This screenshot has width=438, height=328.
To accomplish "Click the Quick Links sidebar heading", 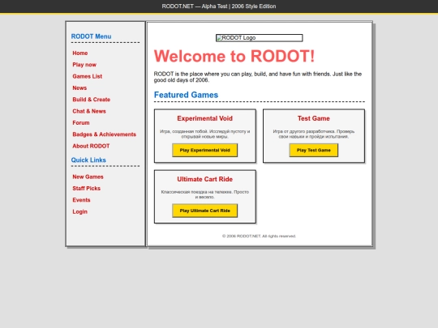I will (x=88, y=160).
